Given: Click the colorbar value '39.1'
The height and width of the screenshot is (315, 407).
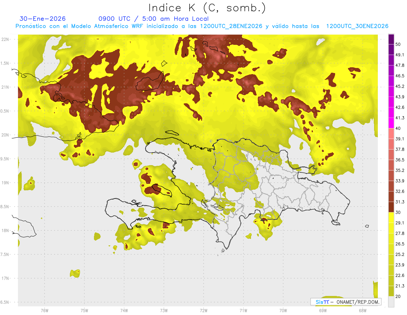Looking at the screenshot, I should pos(400,139).
